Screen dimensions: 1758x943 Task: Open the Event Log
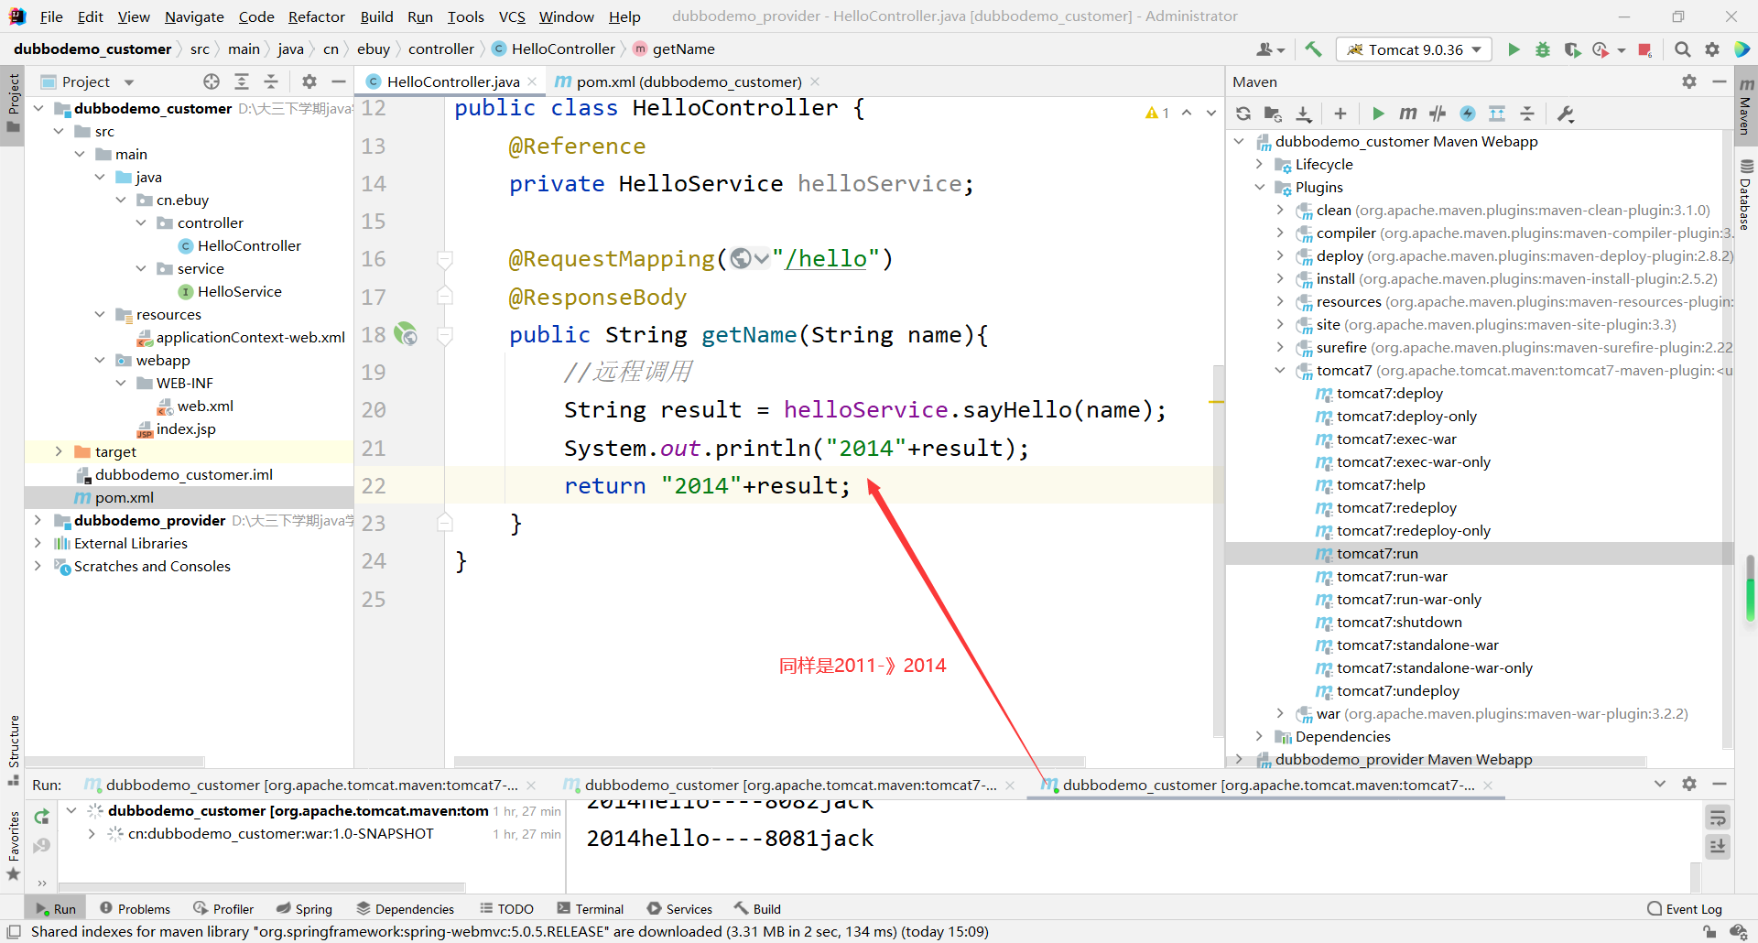[x=1685, y=908]
